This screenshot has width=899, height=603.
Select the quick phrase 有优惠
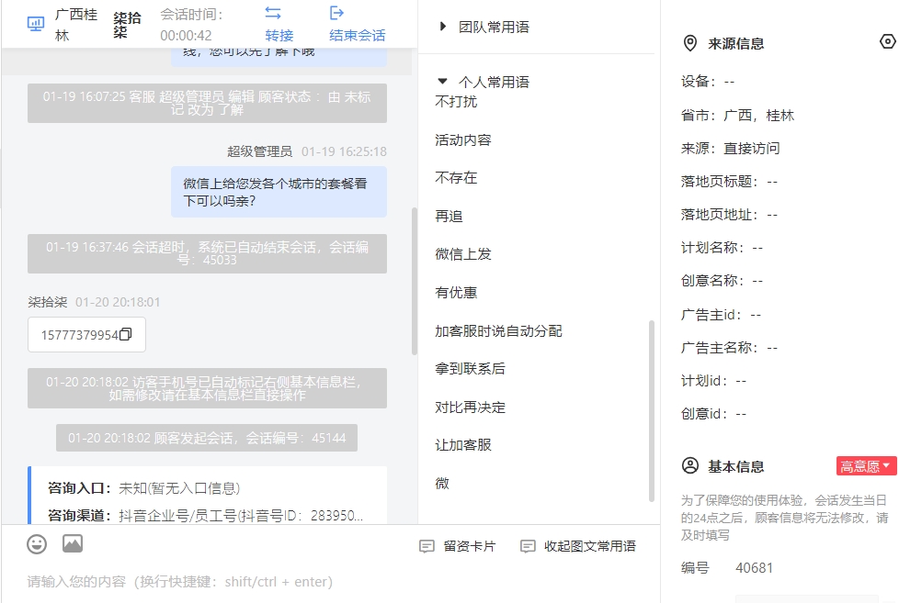coord(456,292)
